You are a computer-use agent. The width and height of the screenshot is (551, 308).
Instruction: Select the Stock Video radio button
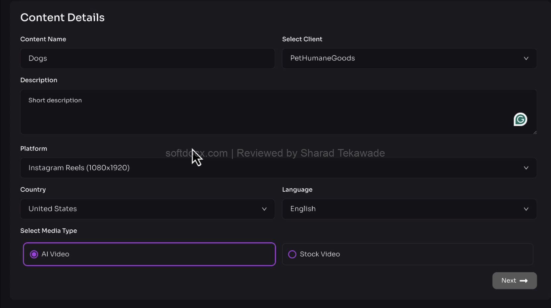click(x=292, y=254)
